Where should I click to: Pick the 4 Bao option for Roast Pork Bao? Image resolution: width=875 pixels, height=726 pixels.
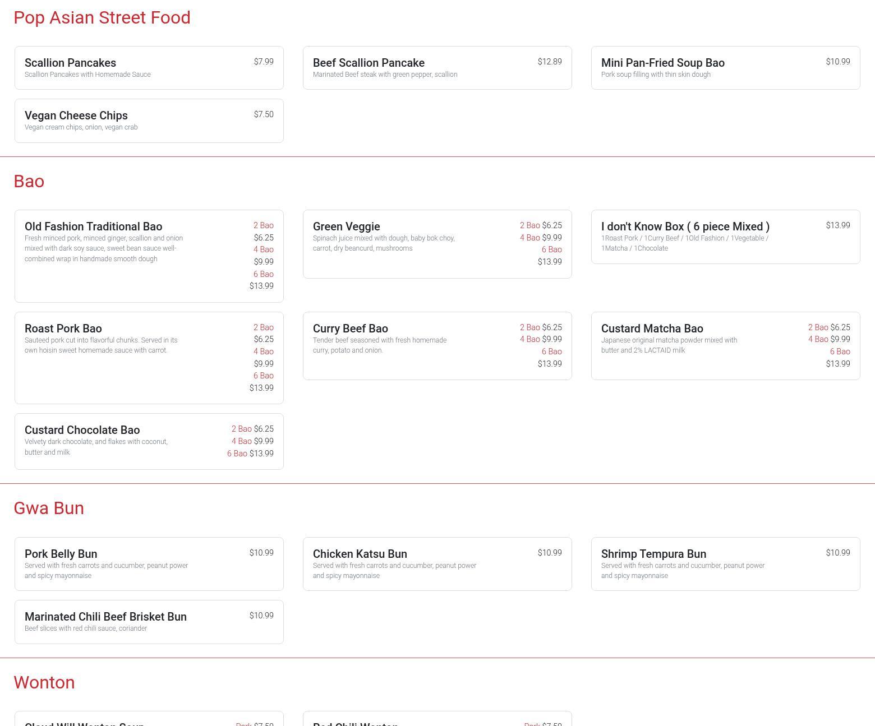point(264,352)
